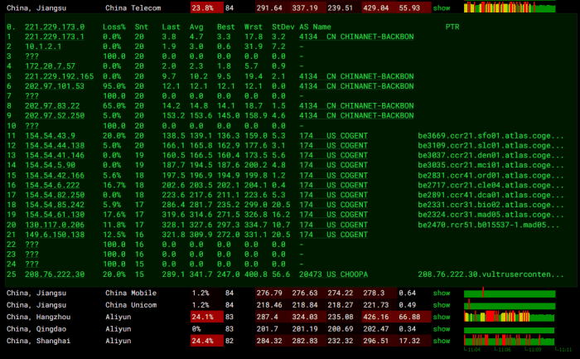Click 'show' link for China Mobile row
Screen dimensions: 580x359
tap(442, 293)
